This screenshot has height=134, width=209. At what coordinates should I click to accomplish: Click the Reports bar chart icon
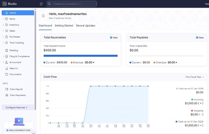pos(7,68)
